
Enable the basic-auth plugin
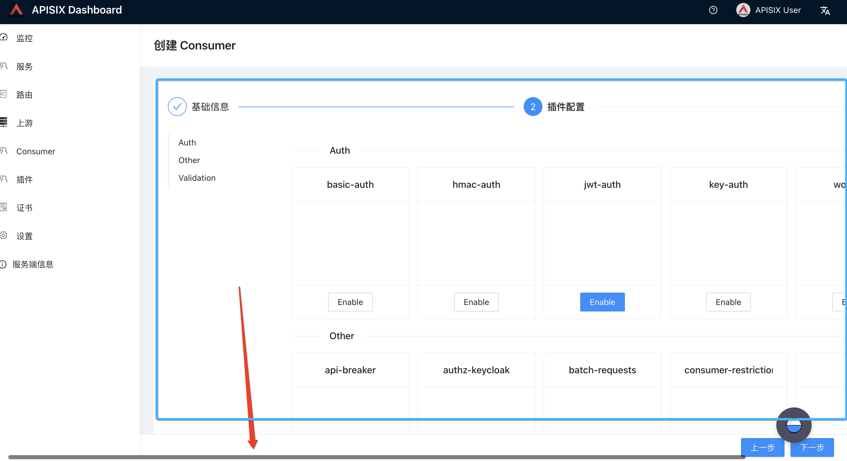coord(350,302)
